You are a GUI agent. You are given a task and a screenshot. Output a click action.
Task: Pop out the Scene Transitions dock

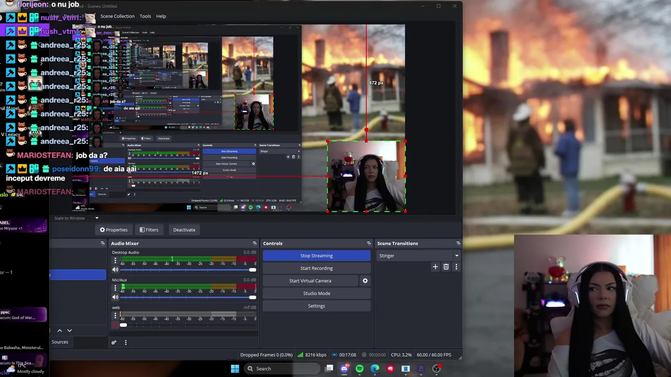coord(459,243)
